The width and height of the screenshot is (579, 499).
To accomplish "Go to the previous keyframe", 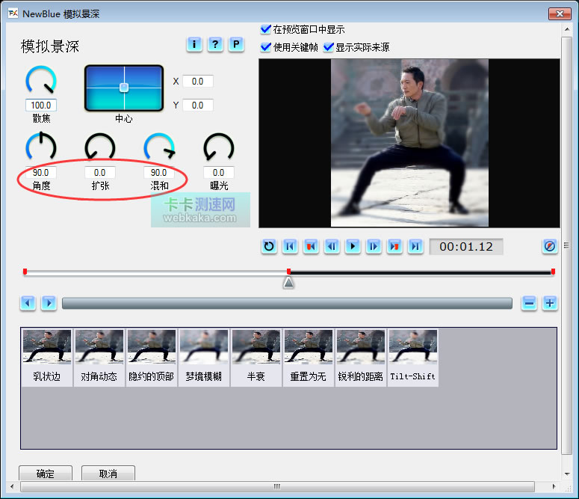I will (312, 246).
